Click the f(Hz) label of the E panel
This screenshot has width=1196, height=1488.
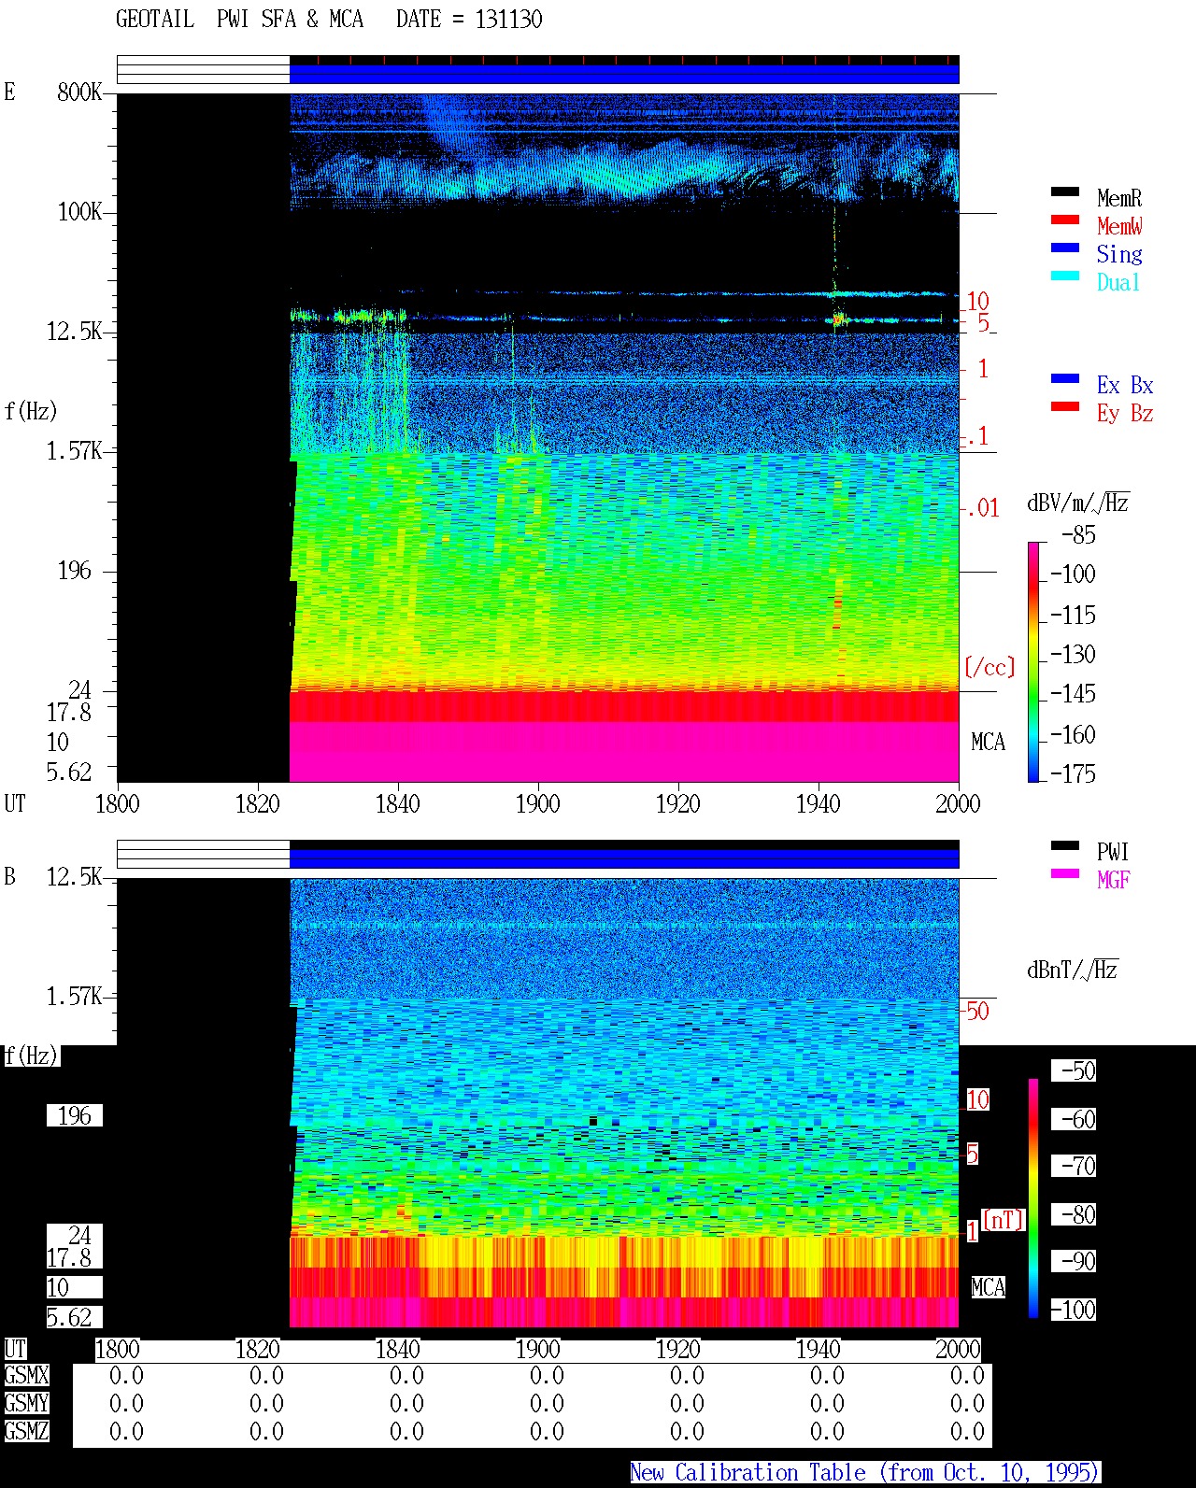point(30,410)
